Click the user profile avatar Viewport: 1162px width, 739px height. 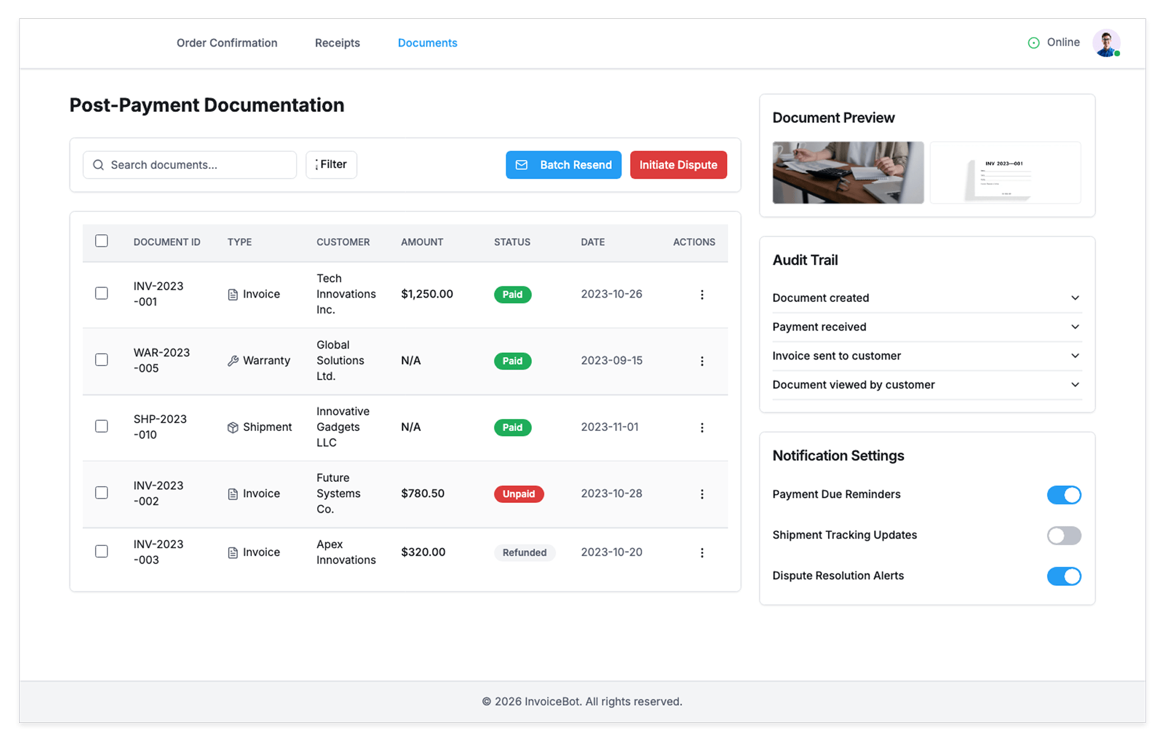(x=1106, y=43)
